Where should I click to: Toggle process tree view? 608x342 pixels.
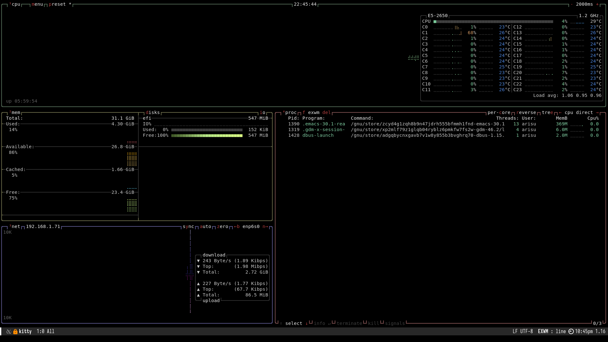point(548,112)
